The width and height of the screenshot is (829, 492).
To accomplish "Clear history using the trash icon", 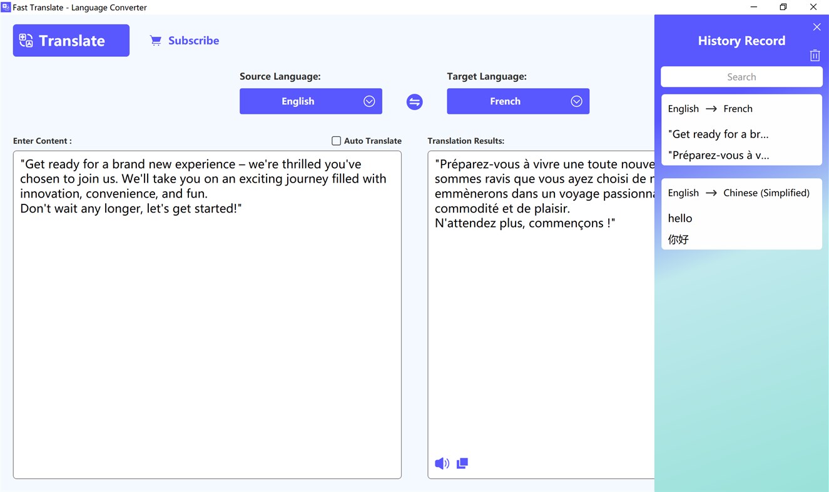I will 815,56.
